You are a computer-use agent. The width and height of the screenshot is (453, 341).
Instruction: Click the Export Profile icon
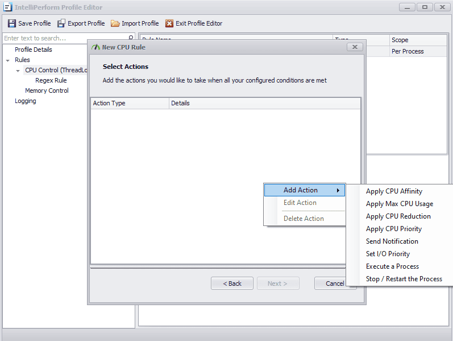[x=61, y=23]
